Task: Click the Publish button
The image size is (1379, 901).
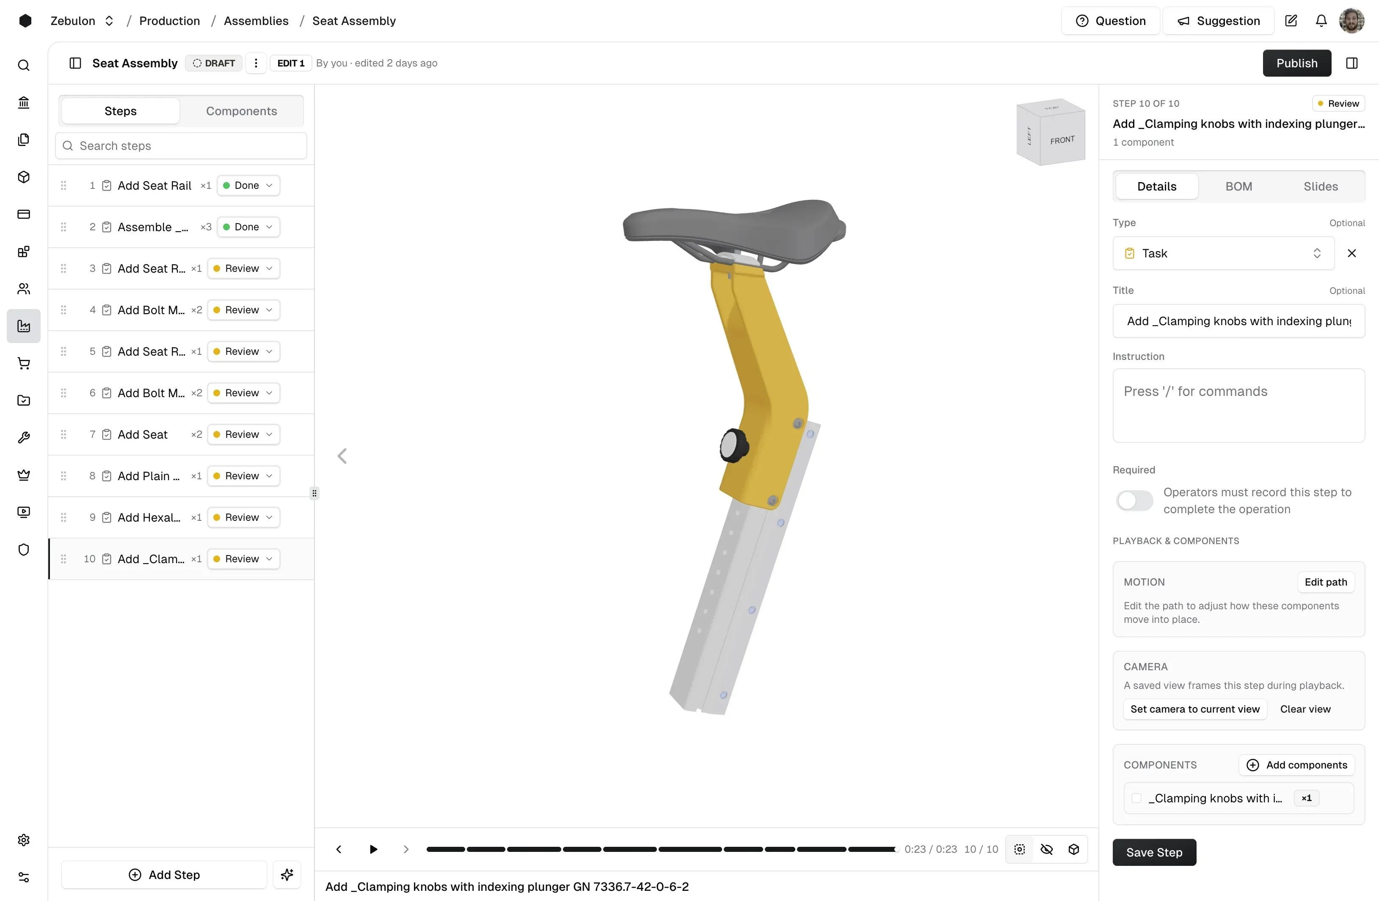Action: pos(1297,63)
